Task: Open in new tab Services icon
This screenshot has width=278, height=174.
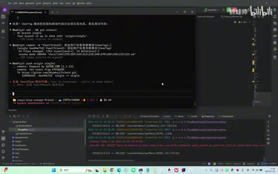Action: point(18,116)
